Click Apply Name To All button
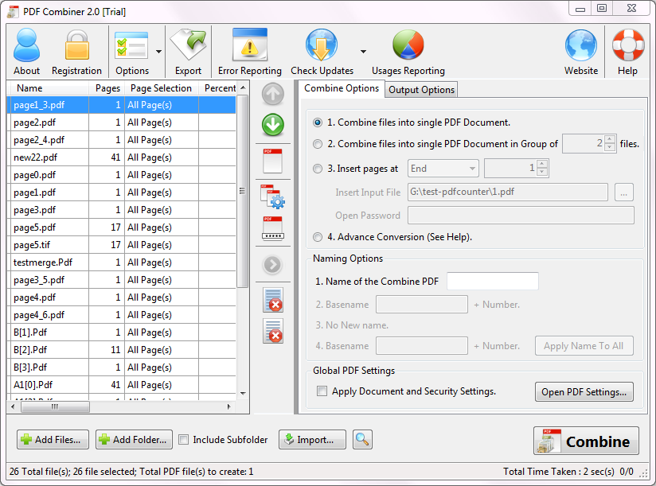The image size is (656, 486). pyautogui.click(x=584, y=346)
